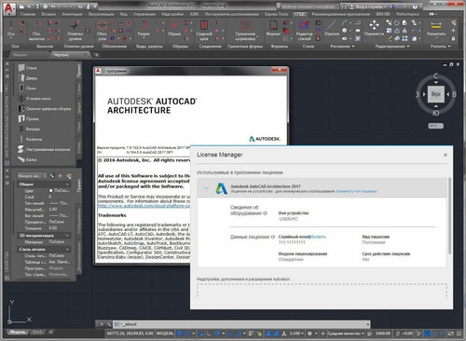466x341 pixels.
Task: Click the Обрыв break tool
Action: (174, 29)
